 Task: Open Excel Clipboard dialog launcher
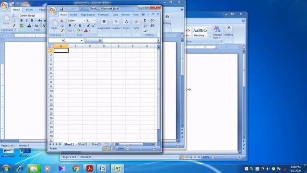point(63,35)
